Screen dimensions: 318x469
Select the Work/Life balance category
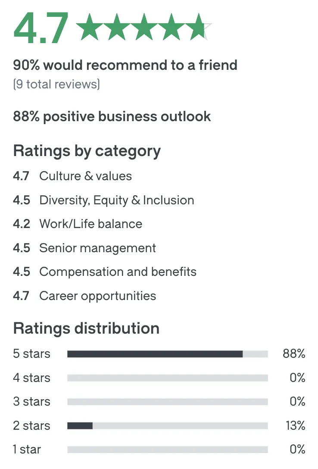point(78,224)
